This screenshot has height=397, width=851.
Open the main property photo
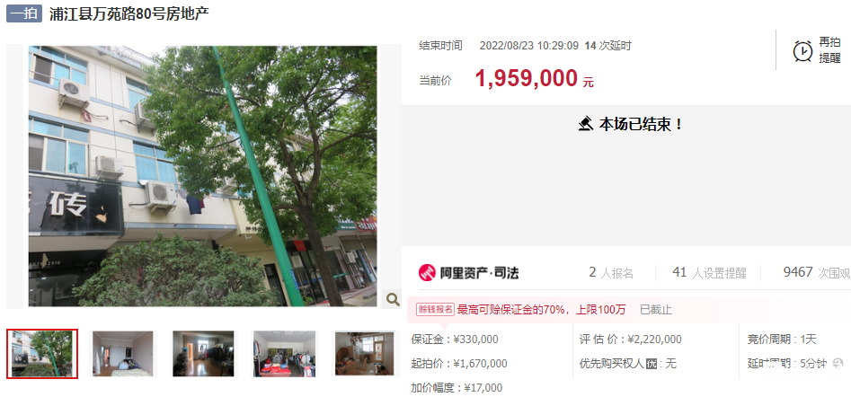pos(203,176)
